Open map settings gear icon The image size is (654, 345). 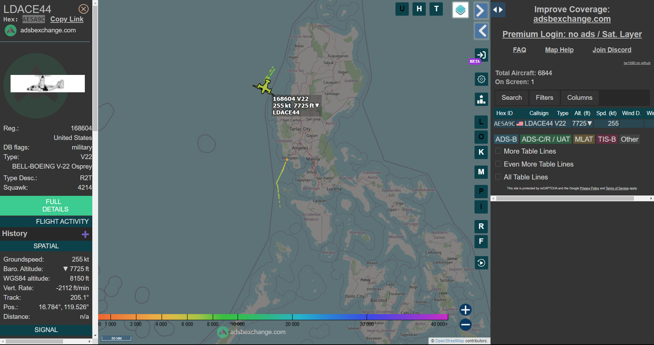click(481, 79)
